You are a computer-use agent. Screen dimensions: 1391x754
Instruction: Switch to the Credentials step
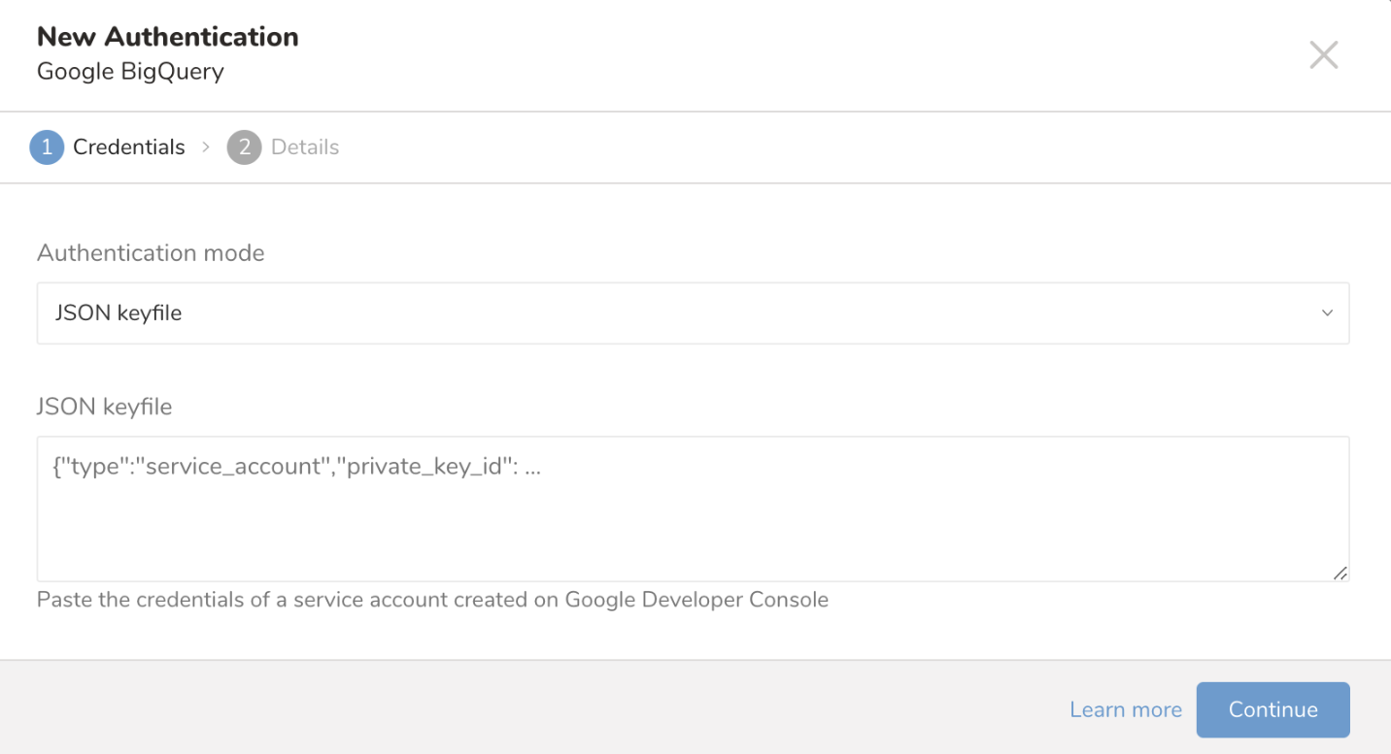click(x=128, y=148)
